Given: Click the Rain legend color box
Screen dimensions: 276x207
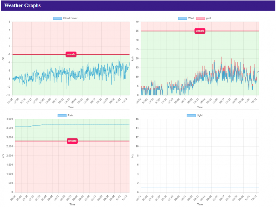Looking at the screenshot, I should pyautogui.click(x=62, y=115).
